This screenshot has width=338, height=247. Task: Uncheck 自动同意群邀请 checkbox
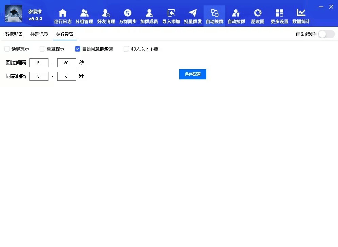click(78, 49)
